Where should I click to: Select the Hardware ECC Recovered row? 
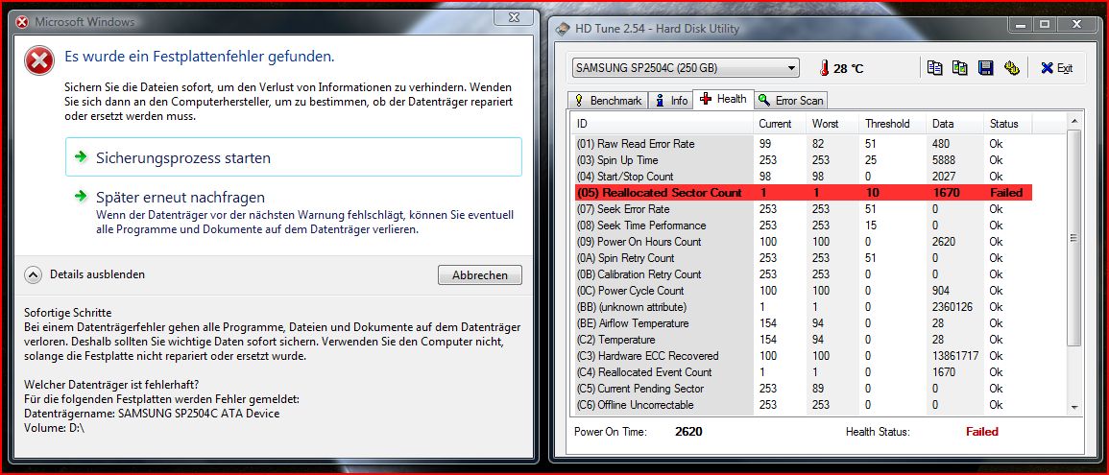tap(802, 356)
